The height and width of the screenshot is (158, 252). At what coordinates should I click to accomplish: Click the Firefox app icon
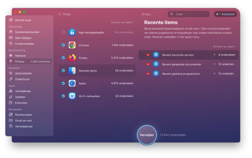72,58
